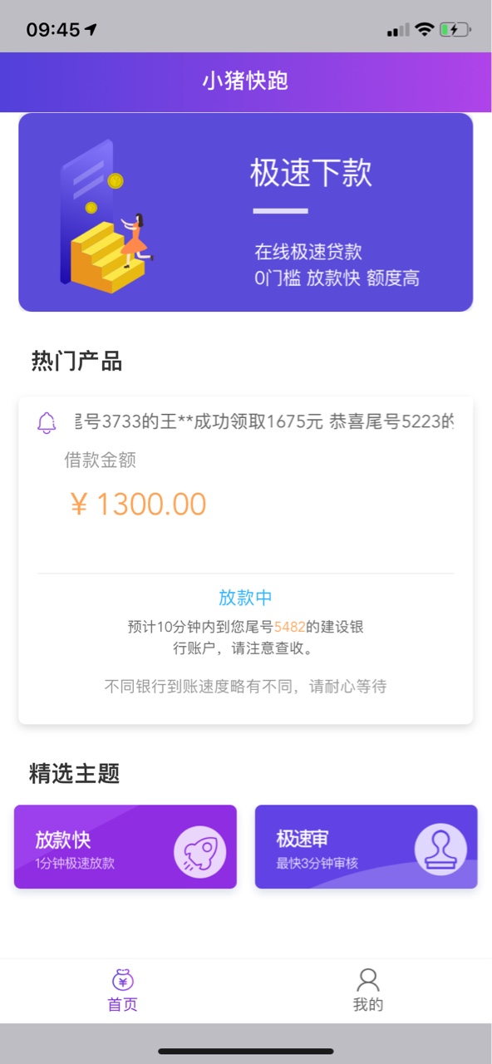Switch to the 首页 tab label

[x=123, y=1004]
